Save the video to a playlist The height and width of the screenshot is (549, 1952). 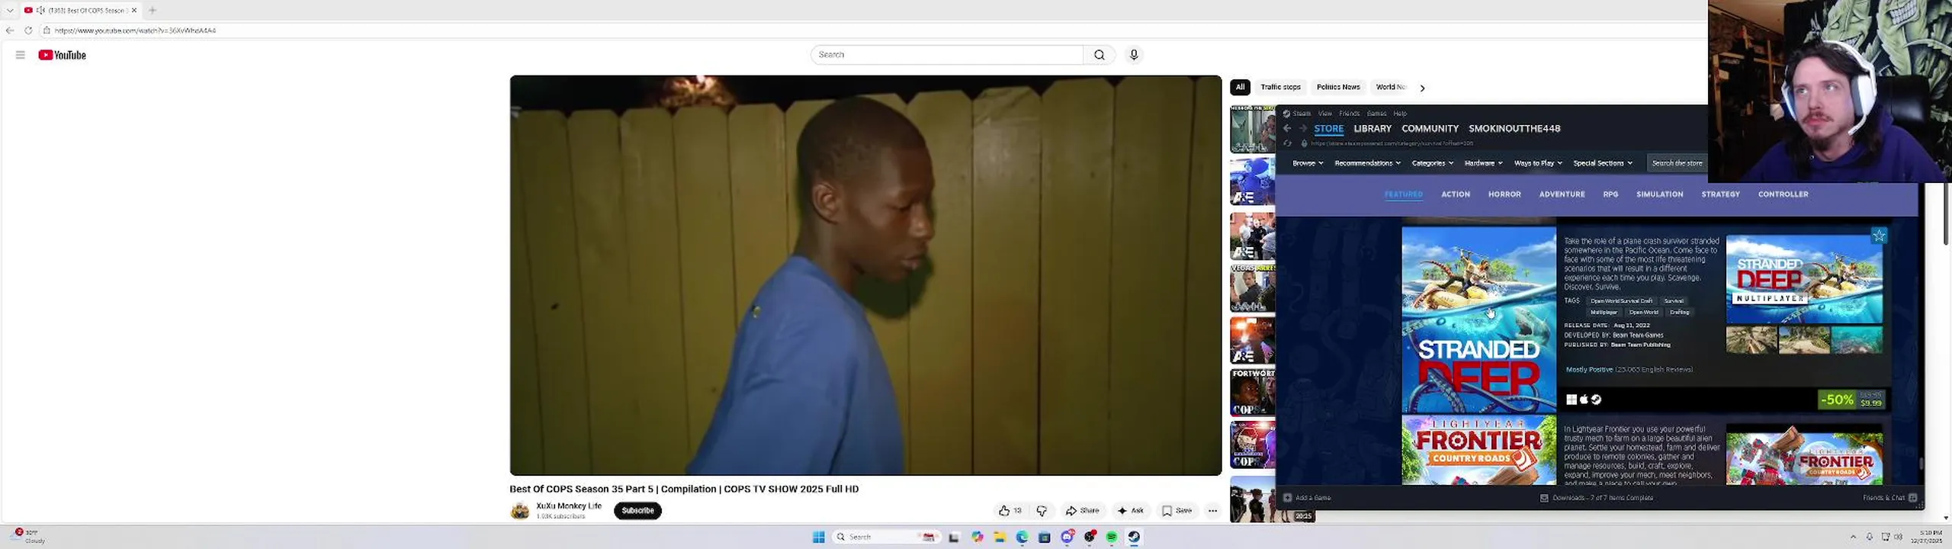(x=1177, y=511)
